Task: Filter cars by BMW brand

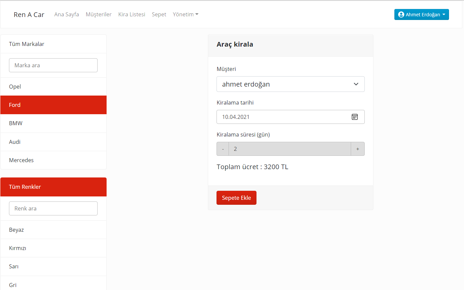Action: [16, 123]
